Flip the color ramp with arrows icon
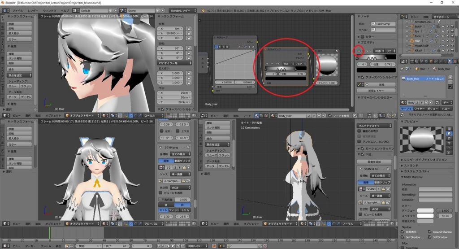This screenshot has height=249, width=459. (369, 51)
